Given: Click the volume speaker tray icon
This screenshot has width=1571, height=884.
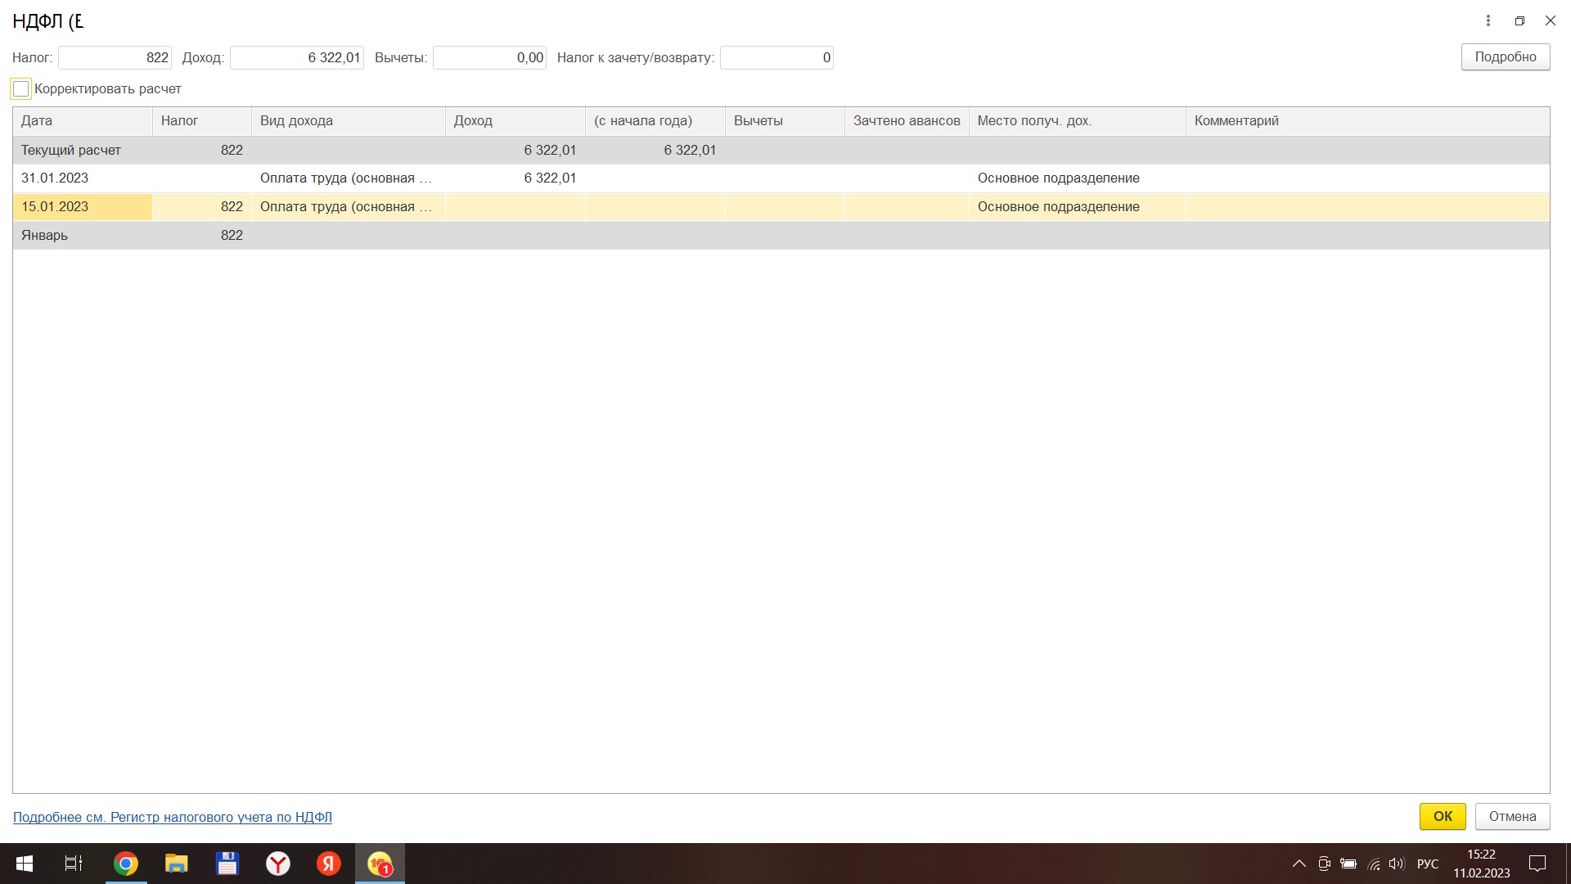Looking at the screenshot, I should (1397, 864).
